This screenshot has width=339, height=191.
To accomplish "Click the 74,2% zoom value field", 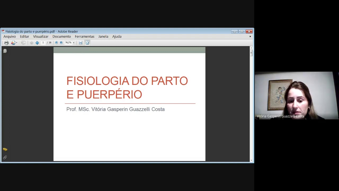I will click(x=68, y=43).
